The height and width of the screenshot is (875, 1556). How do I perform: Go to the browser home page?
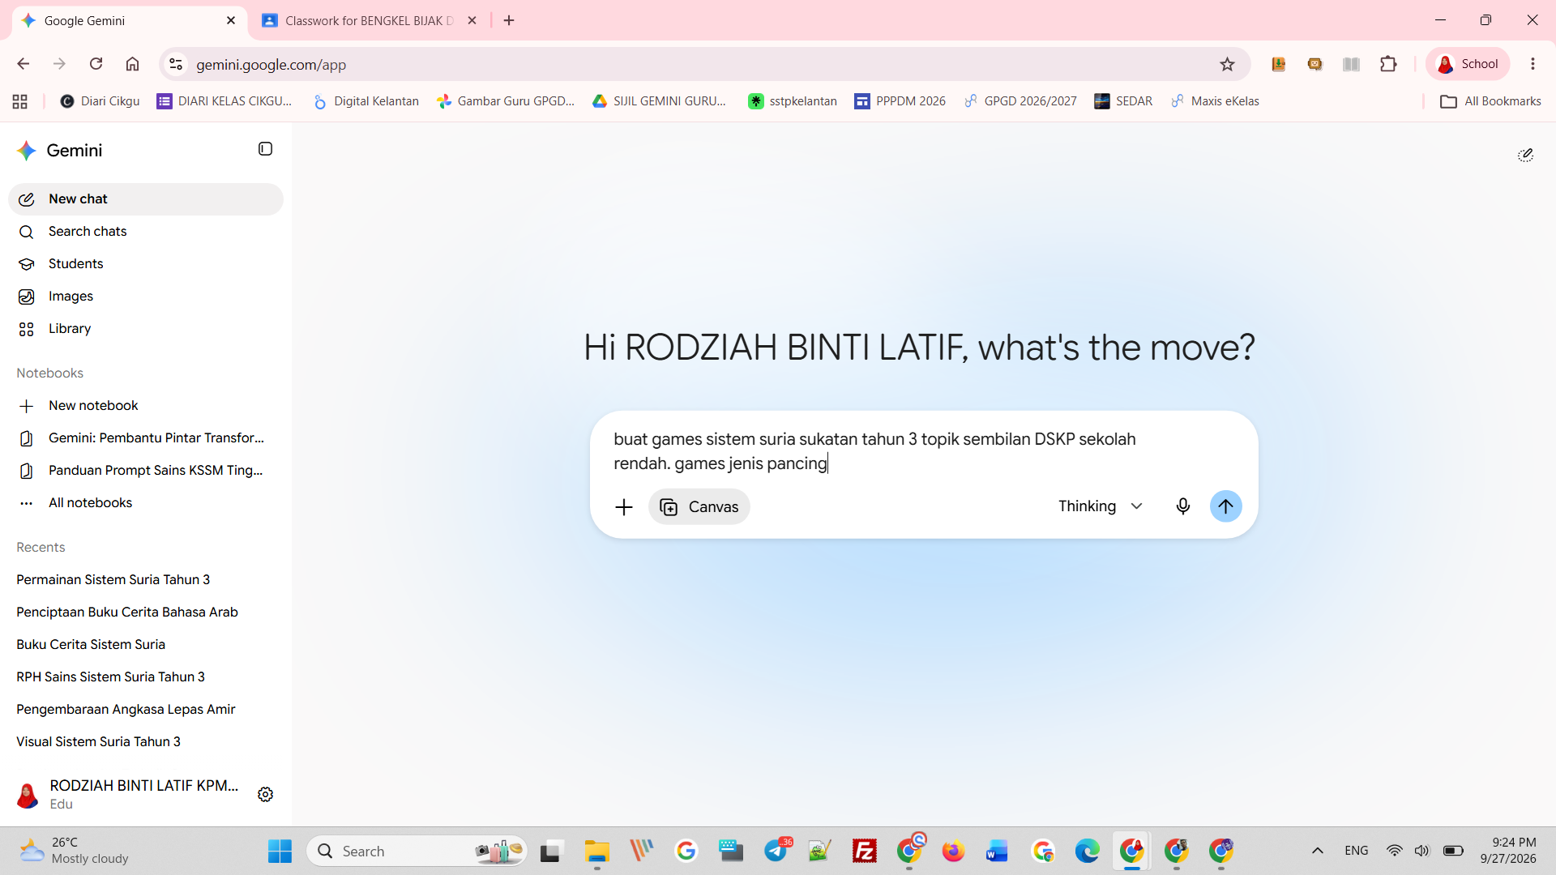[x=132, y=64]
